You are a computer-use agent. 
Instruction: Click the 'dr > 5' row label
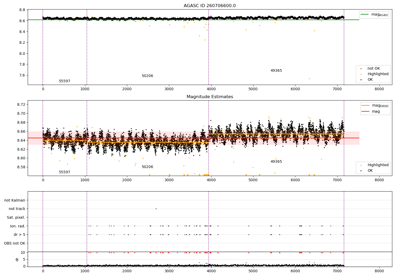coord(20,235)
